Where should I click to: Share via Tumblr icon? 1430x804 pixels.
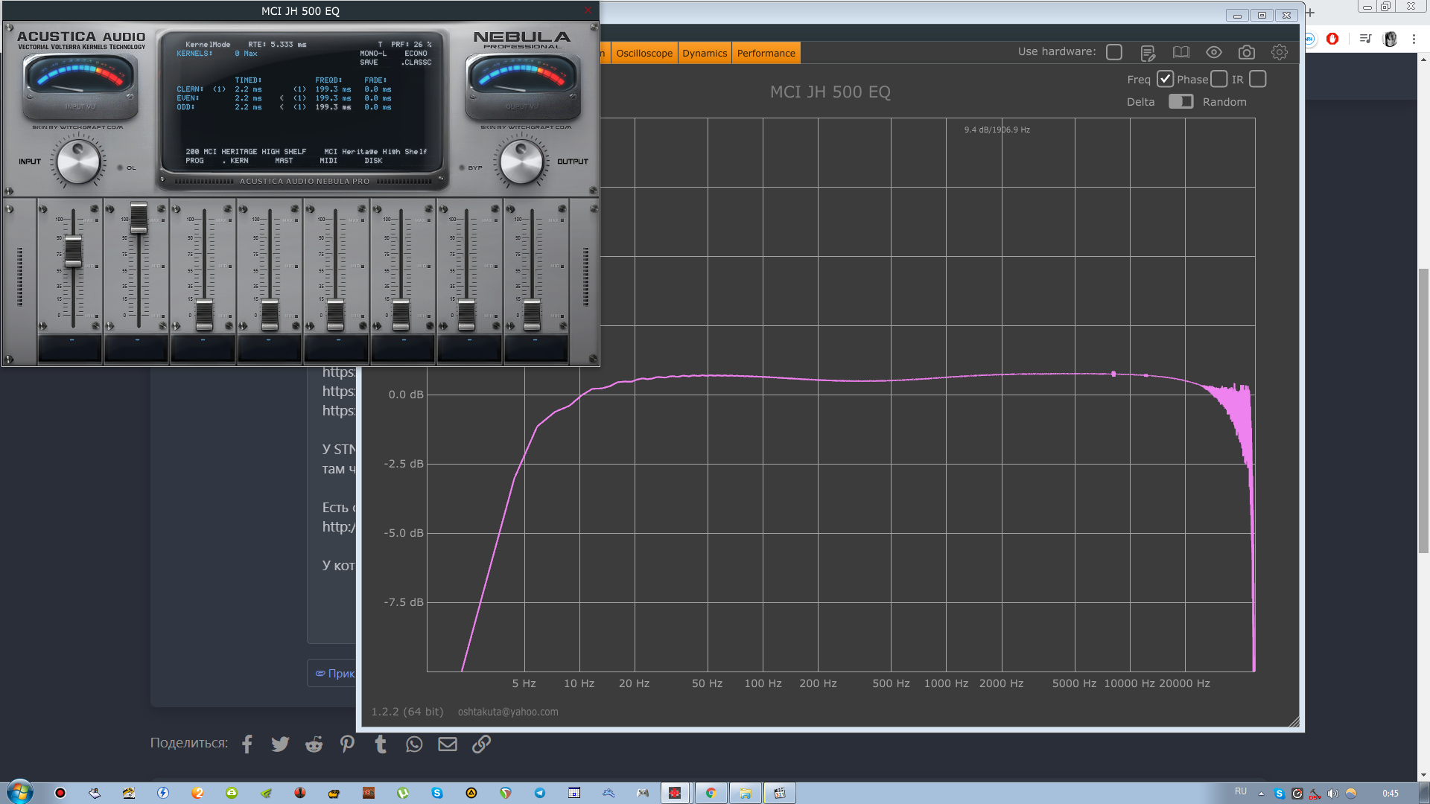(381, 744)
